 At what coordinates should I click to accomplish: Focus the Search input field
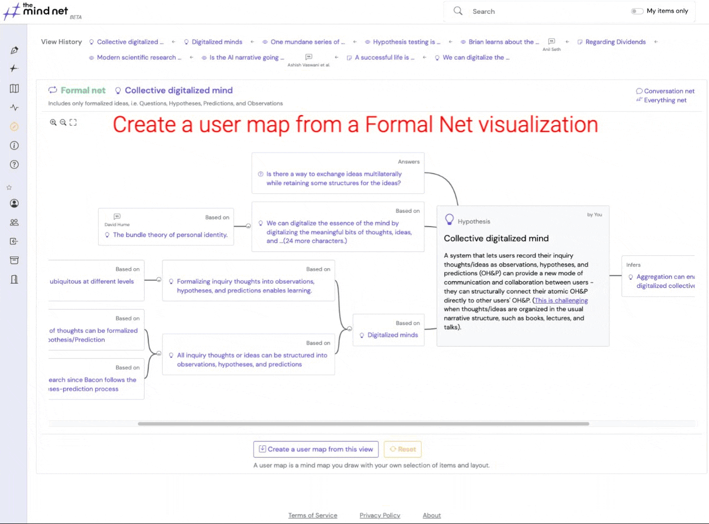click(x=548, y=11)
